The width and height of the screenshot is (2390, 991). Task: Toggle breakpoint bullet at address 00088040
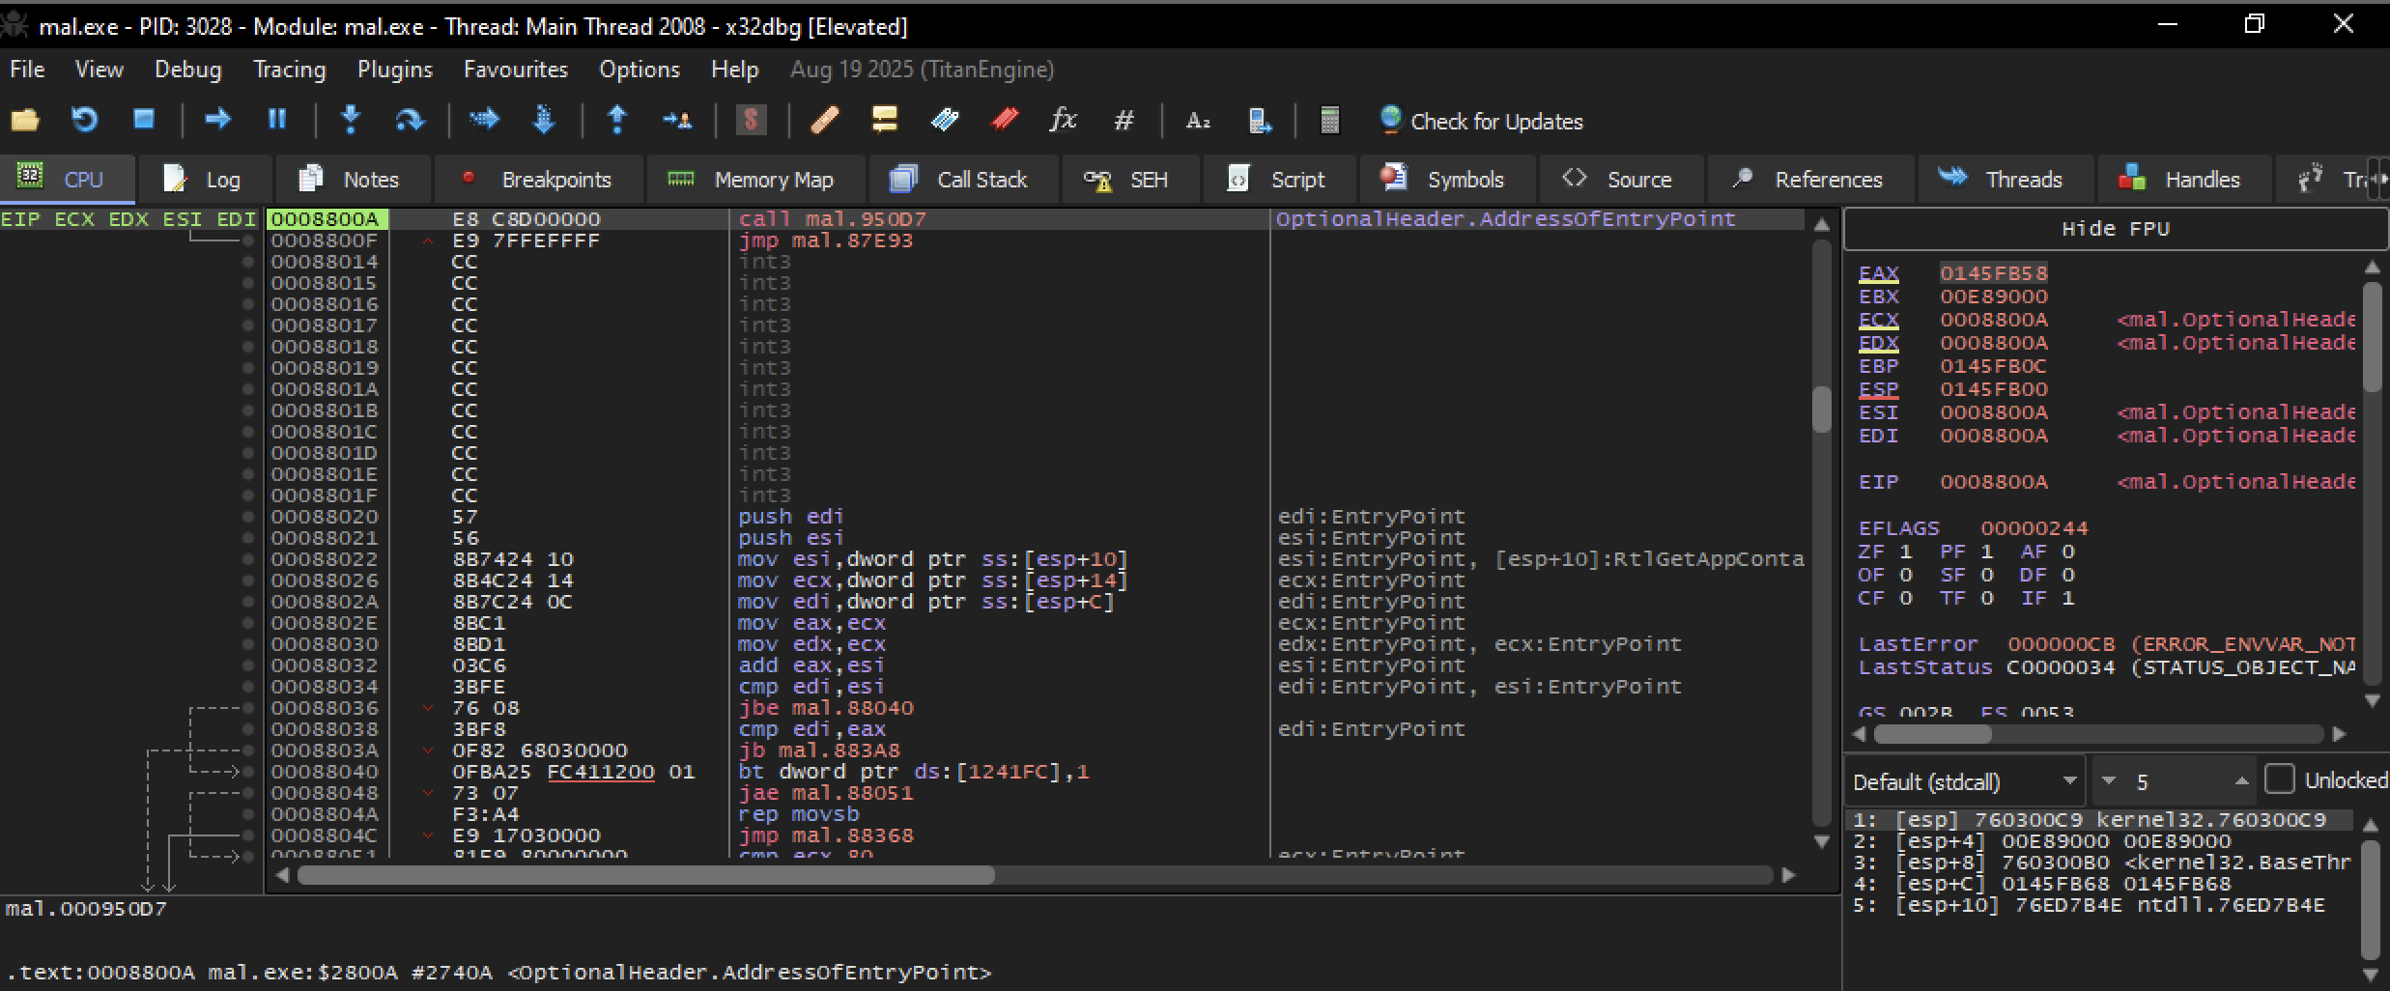248,772
